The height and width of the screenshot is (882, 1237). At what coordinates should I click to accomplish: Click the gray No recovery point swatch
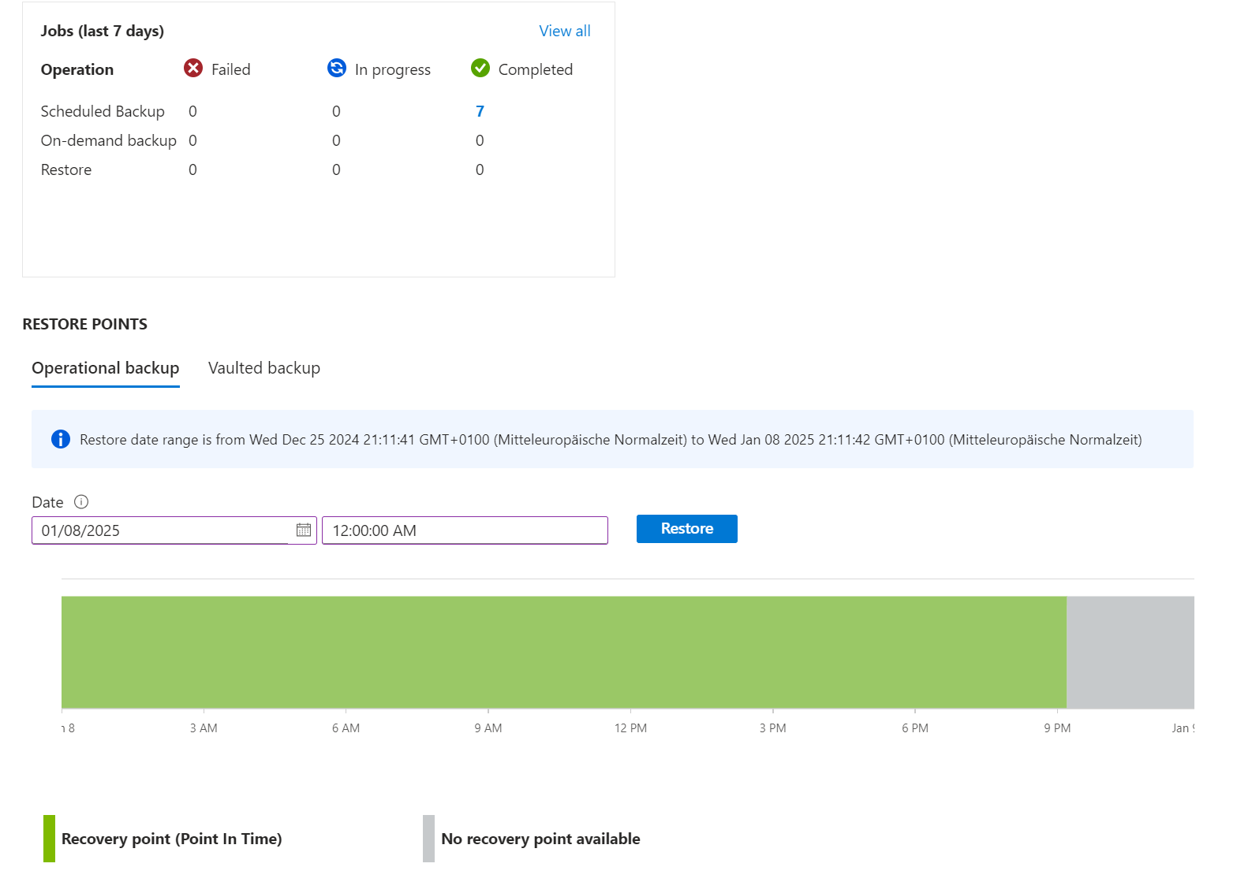(x=428, y=839)
